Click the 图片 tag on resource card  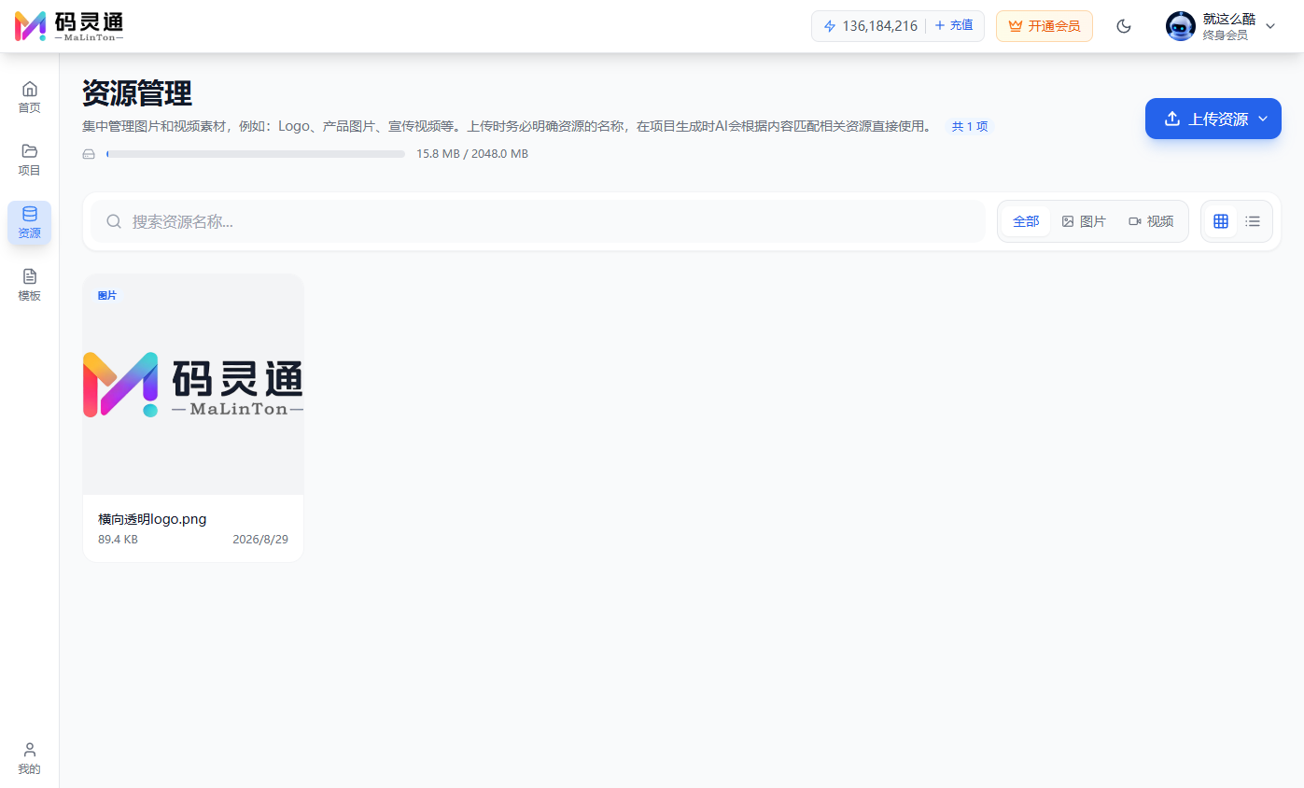[x=107, y=295]
